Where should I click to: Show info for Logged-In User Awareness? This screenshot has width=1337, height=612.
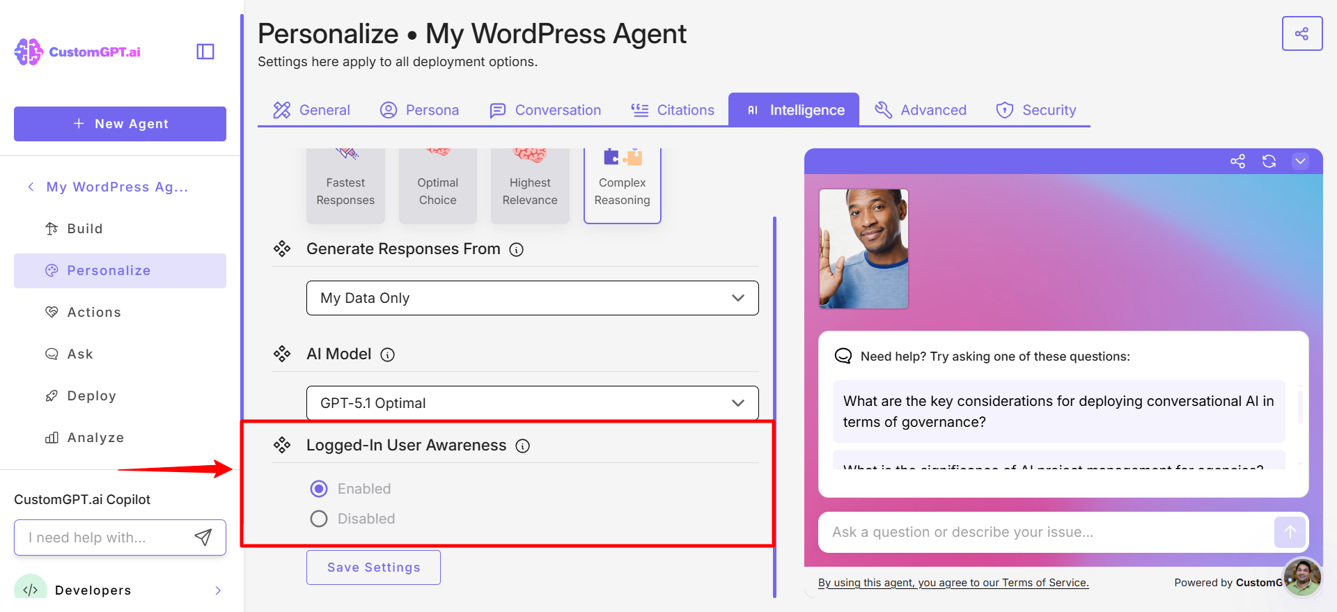coord(523,446)
